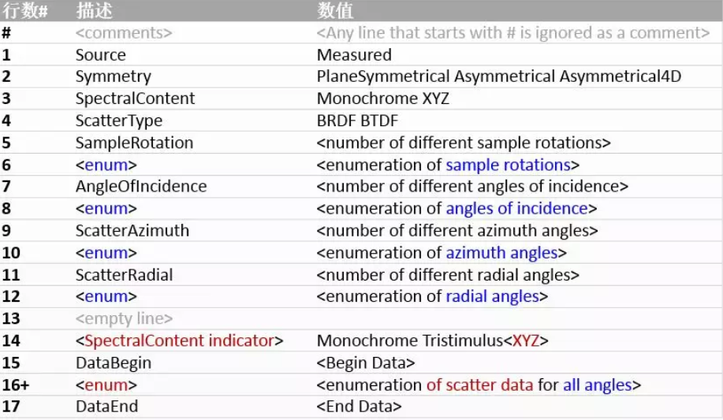The width and height of the screenshot is (723, 420).
Task: Select the "行数#" column header
Action: click(26, 10)
